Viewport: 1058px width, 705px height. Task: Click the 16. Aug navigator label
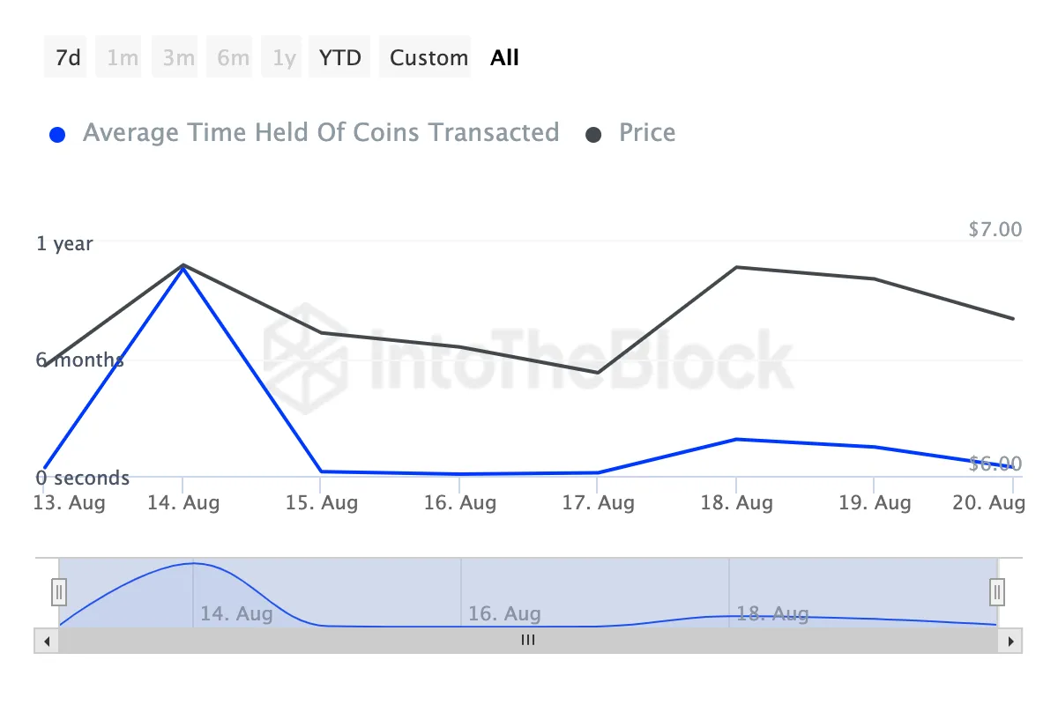pos(503,613)
